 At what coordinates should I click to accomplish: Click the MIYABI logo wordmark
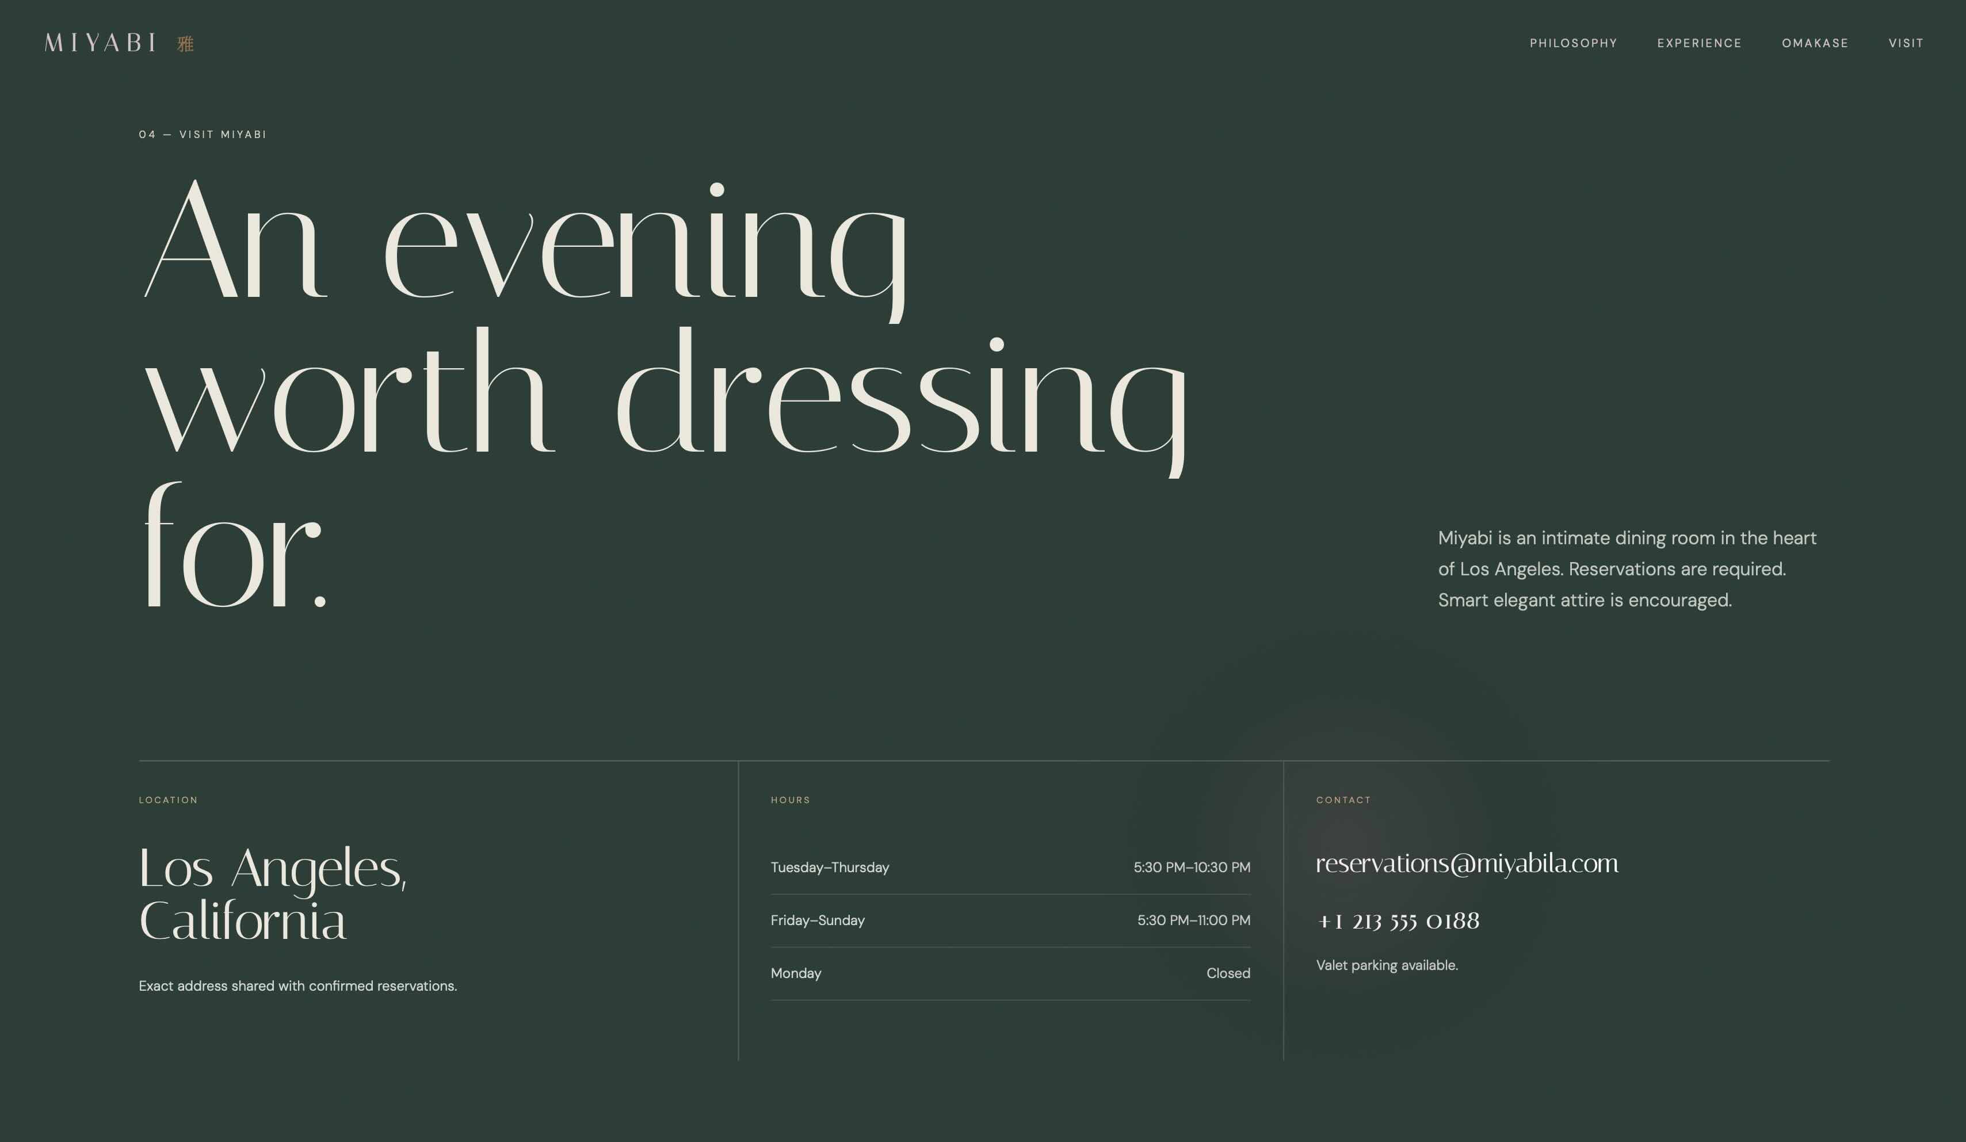coord(101,43)
